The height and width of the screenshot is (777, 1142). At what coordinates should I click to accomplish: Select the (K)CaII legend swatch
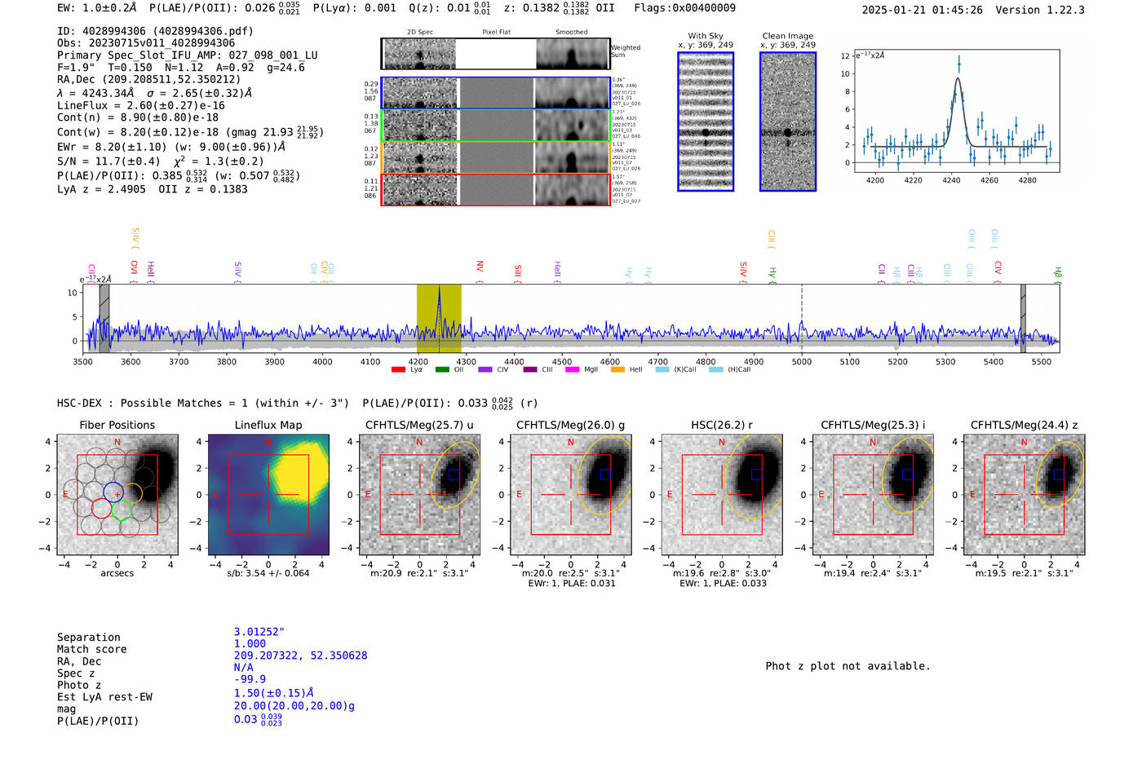[662, 370]
